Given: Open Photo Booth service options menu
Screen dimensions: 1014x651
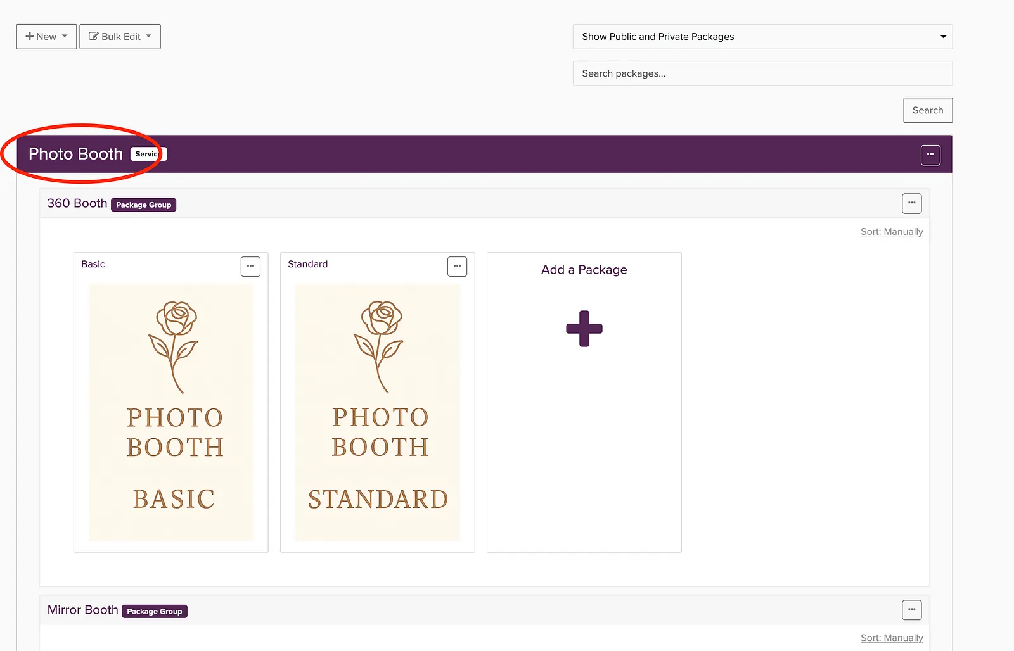Looking at the screenshot, I should point(930,155).
